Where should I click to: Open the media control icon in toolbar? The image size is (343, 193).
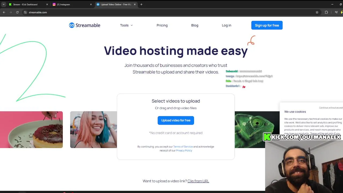click(x=336, y=12)
